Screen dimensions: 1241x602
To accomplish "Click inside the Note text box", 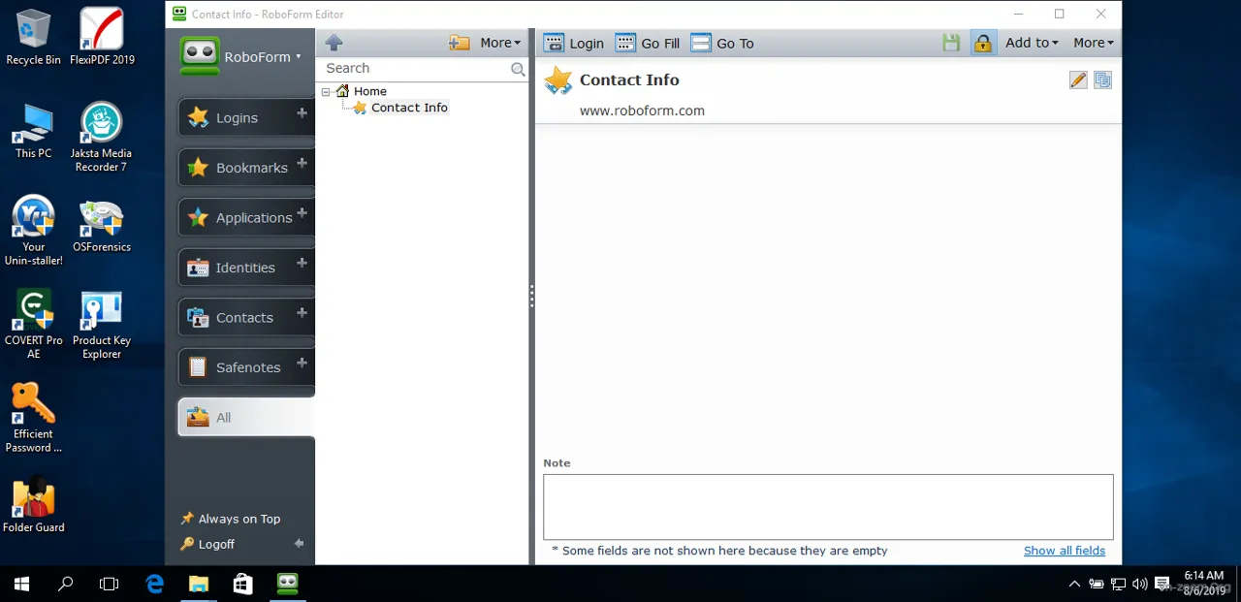I will pyautogui.click(x=828, y=507).
